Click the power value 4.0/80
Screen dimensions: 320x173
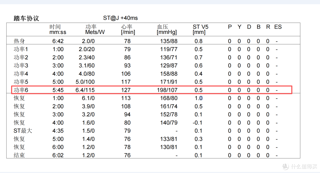coord(87,74)
